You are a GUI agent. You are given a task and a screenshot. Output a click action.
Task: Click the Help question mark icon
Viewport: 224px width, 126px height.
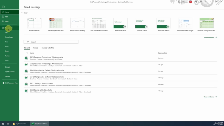[x=205, y=2]
